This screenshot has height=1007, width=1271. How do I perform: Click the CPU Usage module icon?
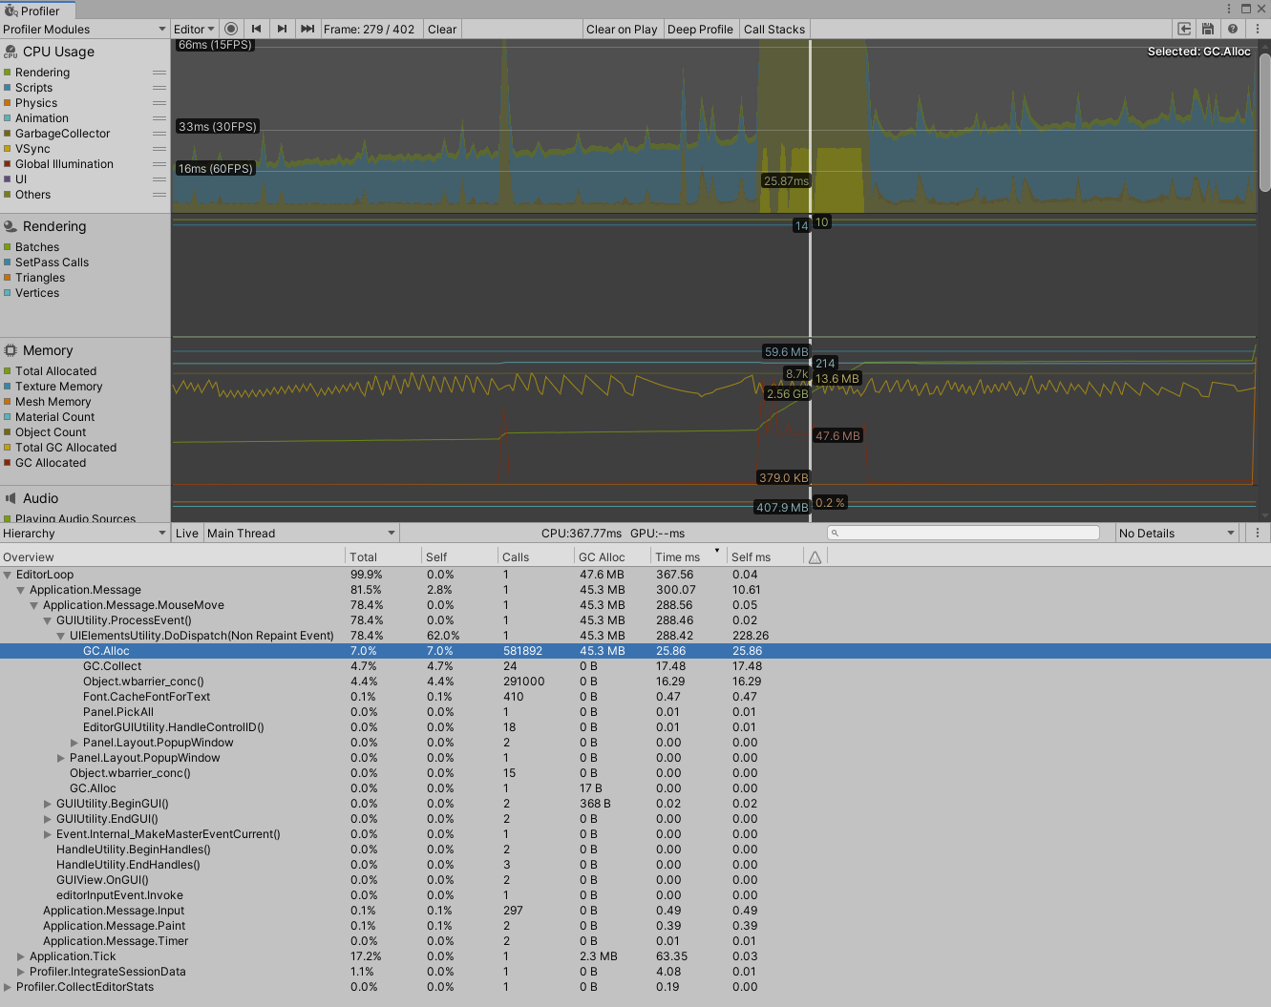tap(10, 52)
